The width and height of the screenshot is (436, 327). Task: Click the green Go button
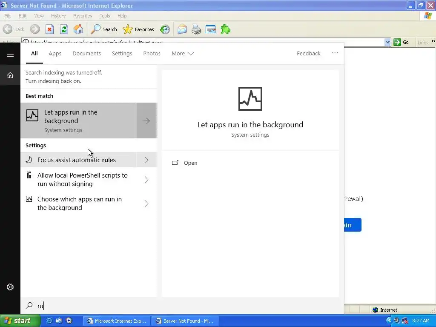pyautogui.click(x=402, y=42)
